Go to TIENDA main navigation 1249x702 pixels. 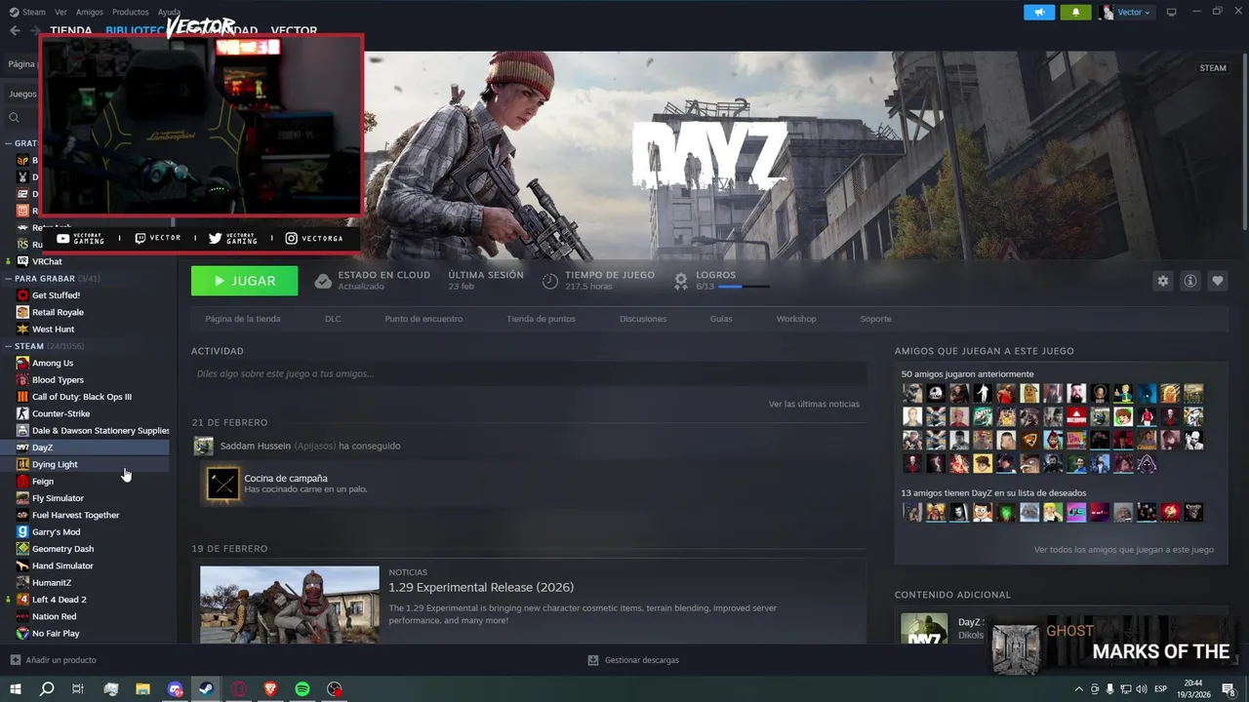coord(71,30)
